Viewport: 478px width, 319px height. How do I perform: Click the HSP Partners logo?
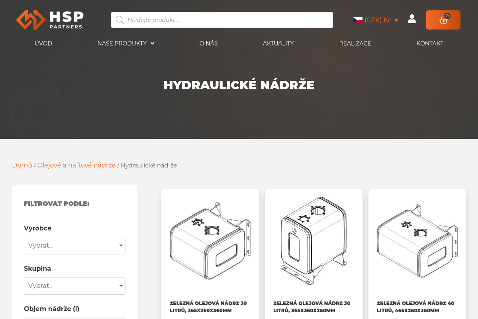[49, 20]
